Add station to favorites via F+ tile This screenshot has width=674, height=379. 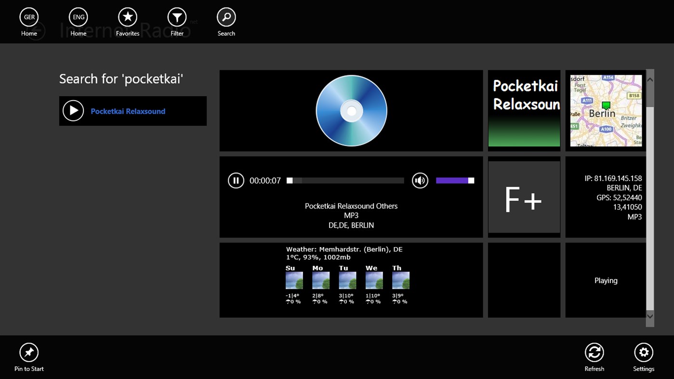[x=524, y=196]
